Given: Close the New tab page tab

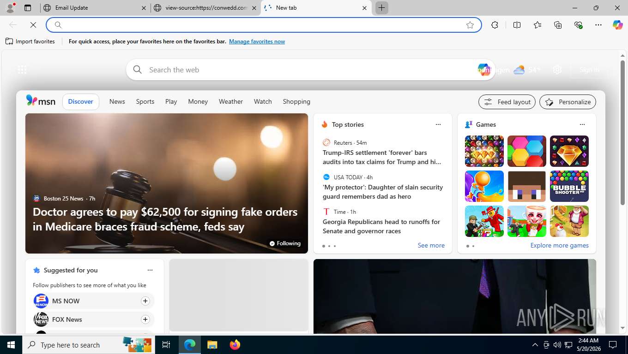Looking at the screenshot, I should coord(364,8).
